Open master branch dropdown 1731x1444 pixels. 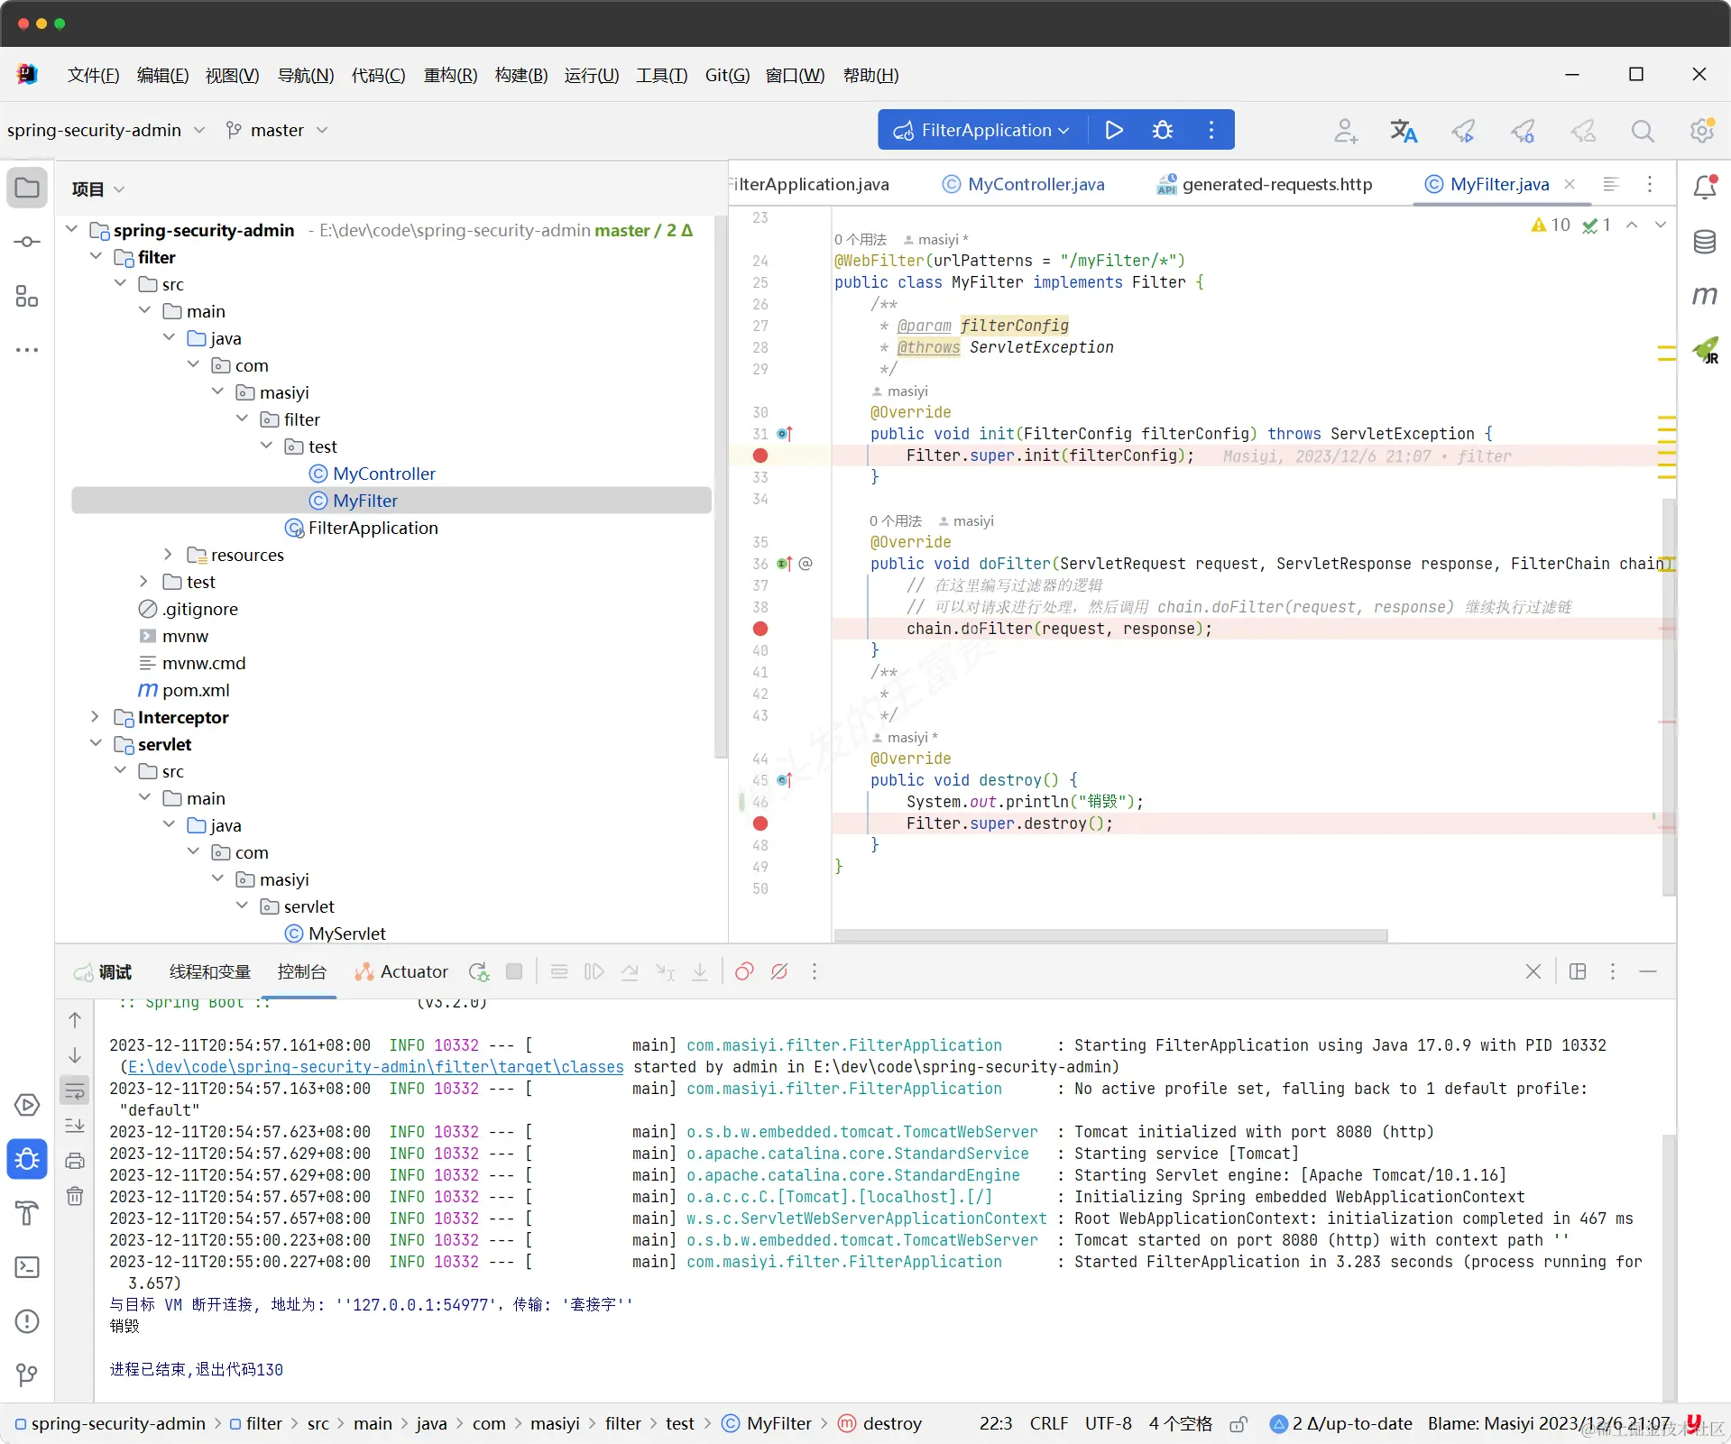pyautogui.click(x=276, y=130)
